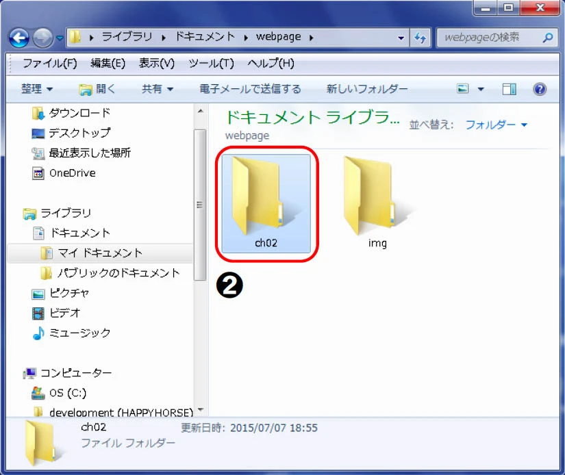
Task: Open the 表示(V) menu
Action: [x=156, y=64]
